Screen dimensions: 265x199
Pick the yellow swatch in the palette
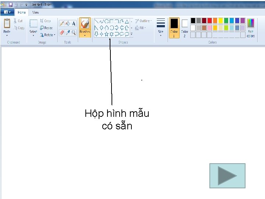(x=220, y=21)
